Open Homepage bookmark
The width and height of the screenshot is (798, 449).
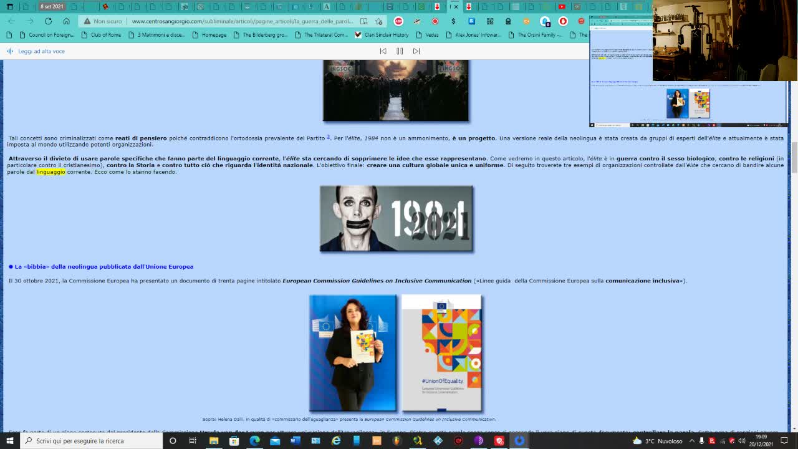[x=209, y=35]
